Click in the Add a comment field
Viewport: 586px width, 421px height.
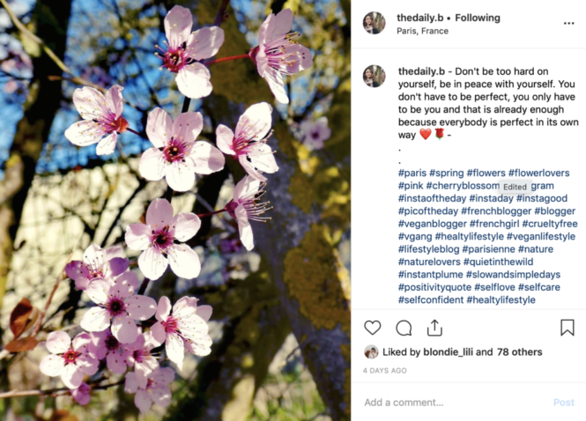[456, 403]
